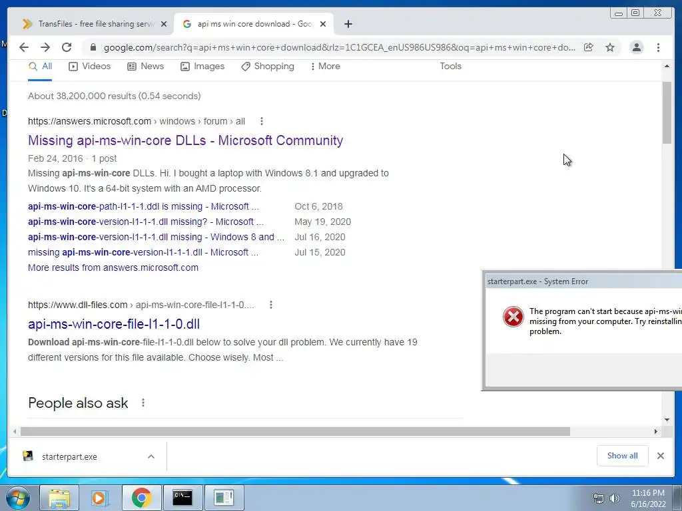Click the People also ask heading
The image size is (682, 511).
point(78,403)
